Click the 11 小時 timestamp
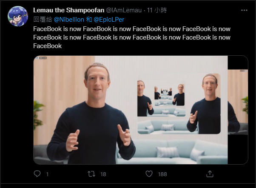256x188 pixels. pyautogui.click(x=155, y=10)
